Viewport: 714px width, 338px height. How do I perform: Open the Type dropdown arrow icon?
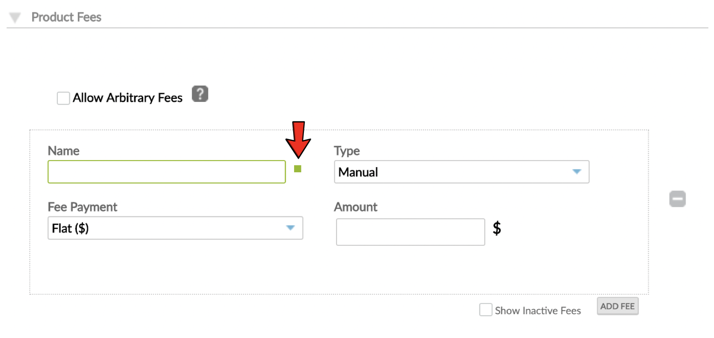click(x=578, y=172)
